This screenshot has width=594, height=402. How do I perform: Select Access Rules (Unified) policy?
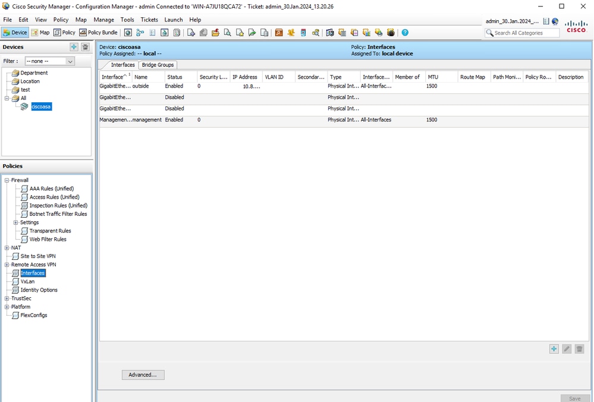[x=54, y=197]
